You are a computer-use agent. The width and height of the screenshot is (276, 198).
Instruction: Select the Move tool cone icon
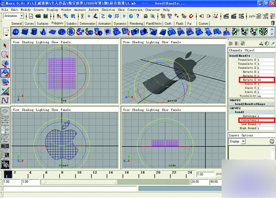pos(5,64)
